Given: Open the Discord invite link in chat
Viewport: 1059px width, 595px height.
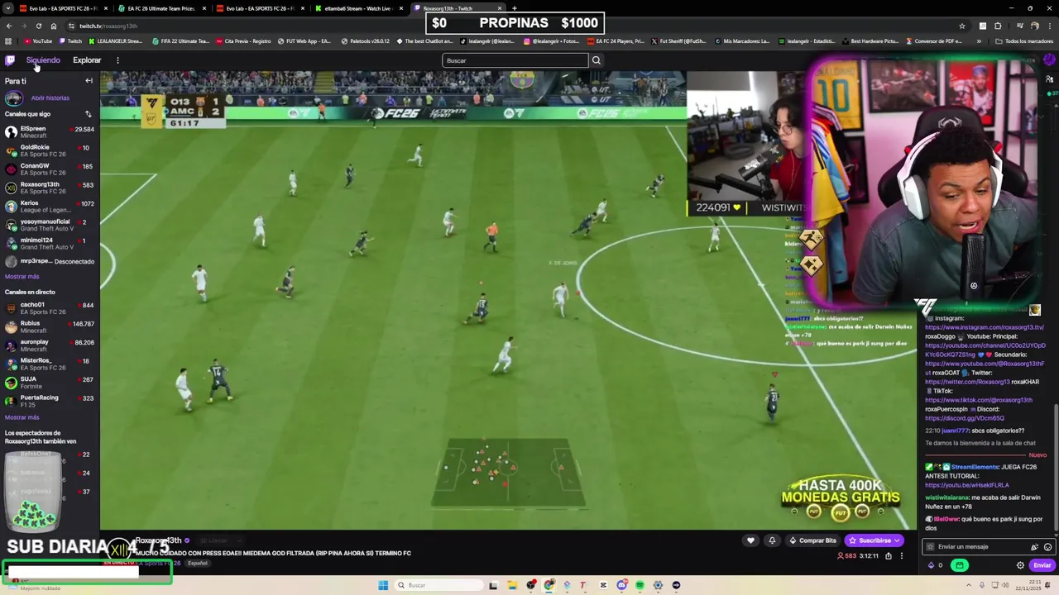Looking at the screenshot, I should pos(965,418).
